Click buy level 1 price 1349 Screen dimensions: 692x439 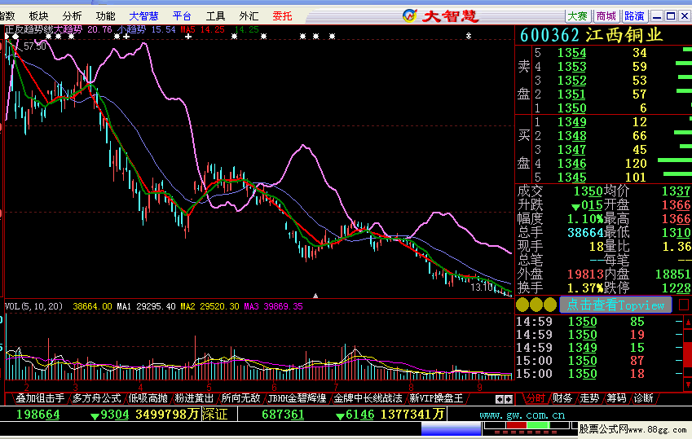point(572,122)
